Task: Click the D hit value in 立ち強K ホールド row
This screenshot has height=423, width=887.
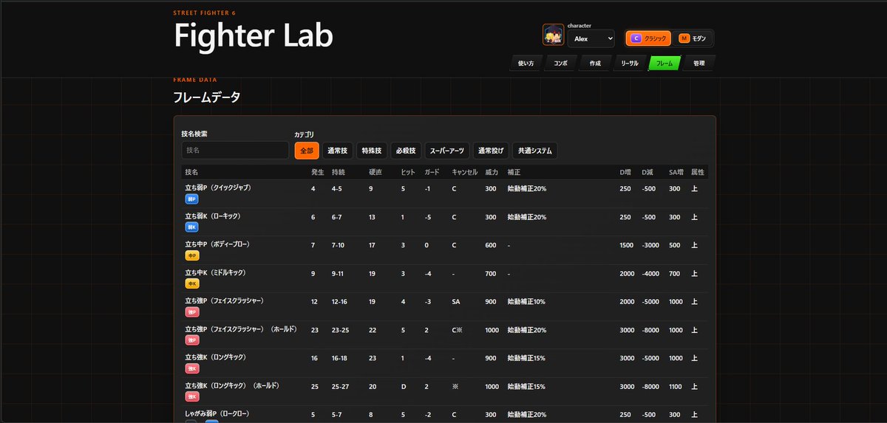Action: point(403,386)
